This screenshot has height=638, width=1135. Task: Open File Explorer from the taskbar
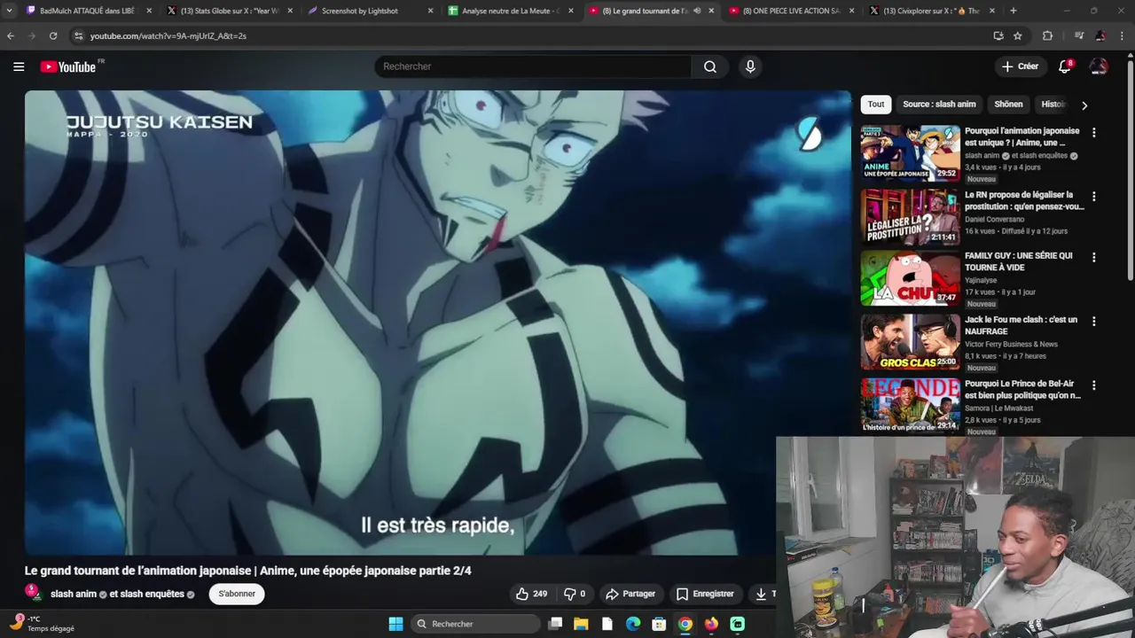[x=581, y=624]
